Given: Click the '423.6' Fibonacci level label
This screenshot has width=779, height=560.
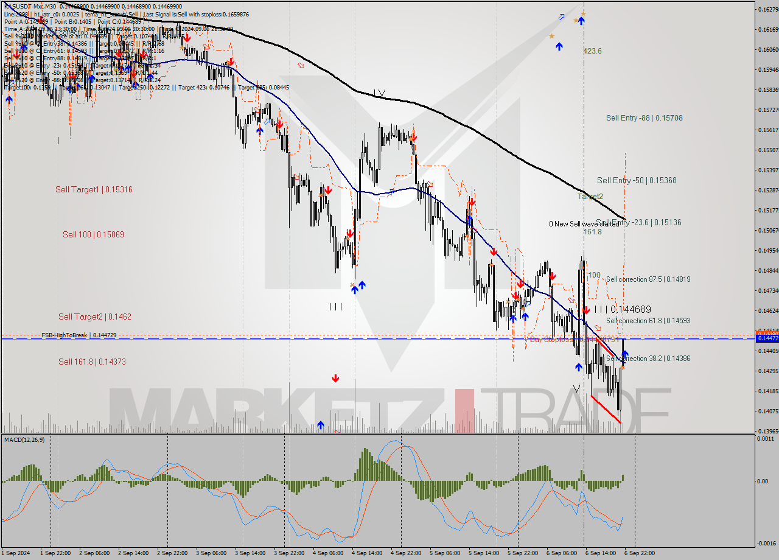Looking at the screenshot, I should (592, 51).
